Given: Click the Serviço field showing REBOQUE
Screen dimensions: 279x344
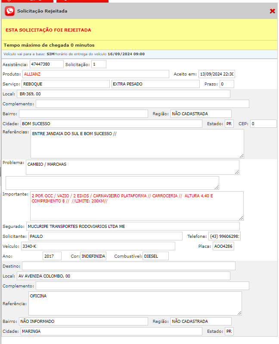Looking at the screenshot, I should (x=65, y=84).
